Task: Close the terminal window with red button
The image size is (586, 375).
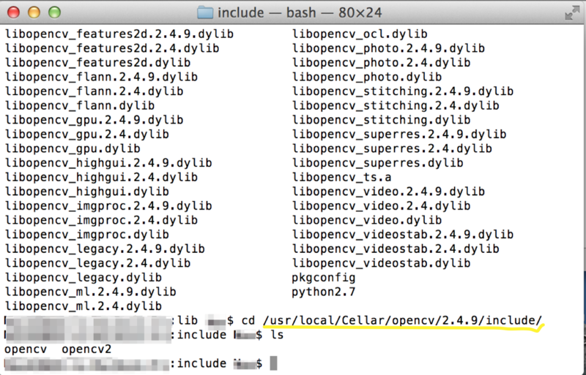Action: pyautogui.click(x=13, y=12)
